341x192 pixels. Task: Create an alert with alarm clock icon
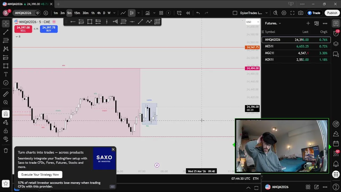[x=179, y=13]
